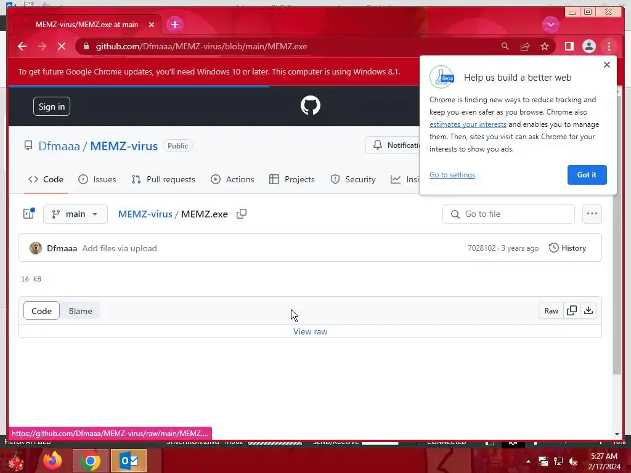Open Chrome three-dot menu
631x473 pixels.
(609, 46)
